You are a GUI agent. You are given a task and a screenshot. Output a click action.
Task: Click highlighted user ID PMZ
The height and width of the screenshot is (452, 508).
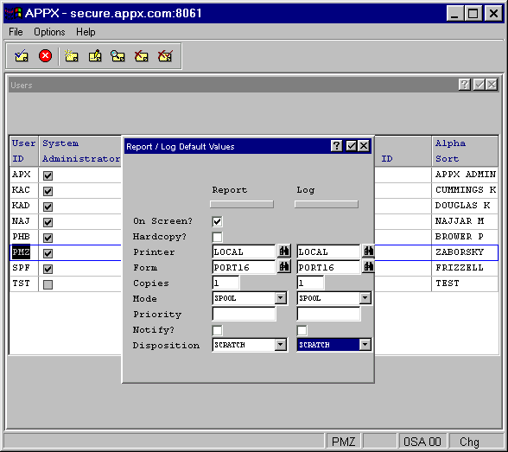click(x=21, y=252)
